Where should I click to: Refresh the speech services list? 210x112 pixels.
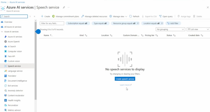click(134, 16)
